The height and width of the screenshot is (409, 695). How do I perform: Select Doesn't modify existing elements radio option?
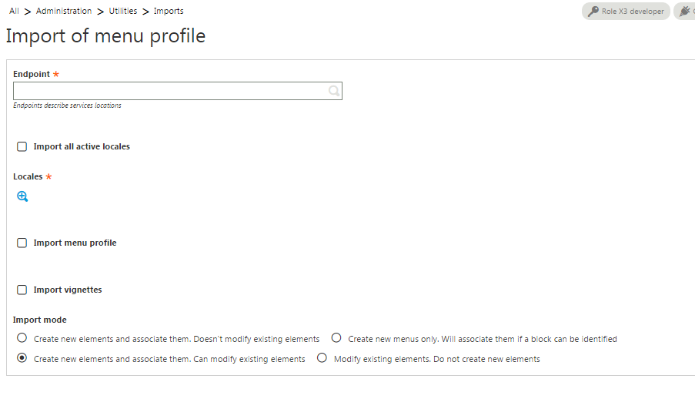[22, 338]
